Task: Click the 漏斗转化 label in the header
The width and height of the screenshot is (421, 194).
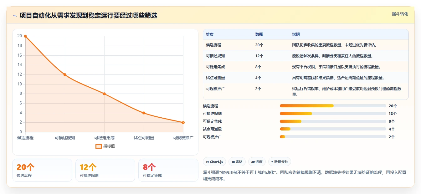Action: [x=400, y=14]
